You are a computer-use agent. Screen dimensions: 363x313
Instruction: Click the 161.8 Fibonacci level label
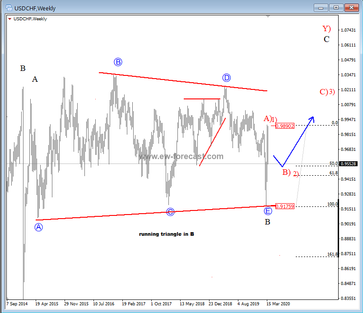(x=332, y=254)
